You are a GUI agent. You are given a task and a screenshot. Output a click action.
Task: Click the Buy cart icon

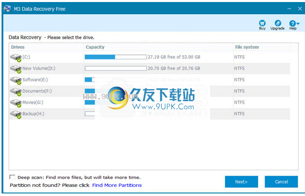(x=262, y=23)
